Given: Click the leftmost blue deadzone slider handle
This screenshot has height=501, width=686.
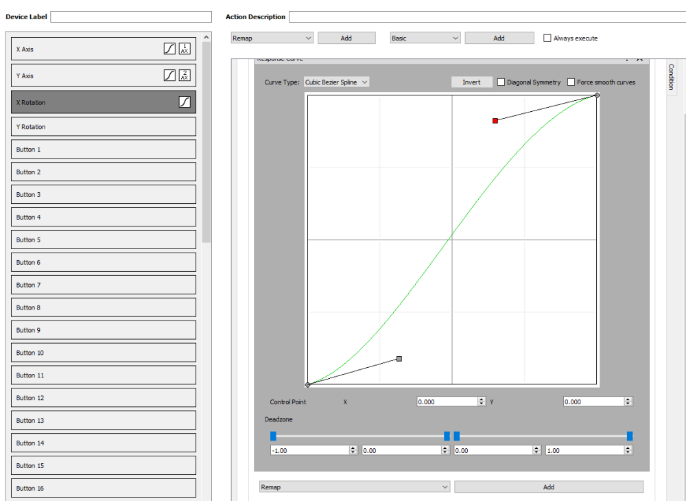Looking at the screenshot, I should (x=273, y=436).
